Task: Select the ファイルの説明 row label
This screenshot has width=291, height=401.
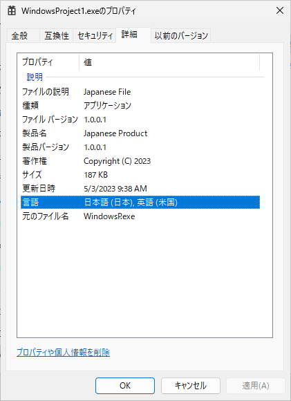Action: [46, 92]
